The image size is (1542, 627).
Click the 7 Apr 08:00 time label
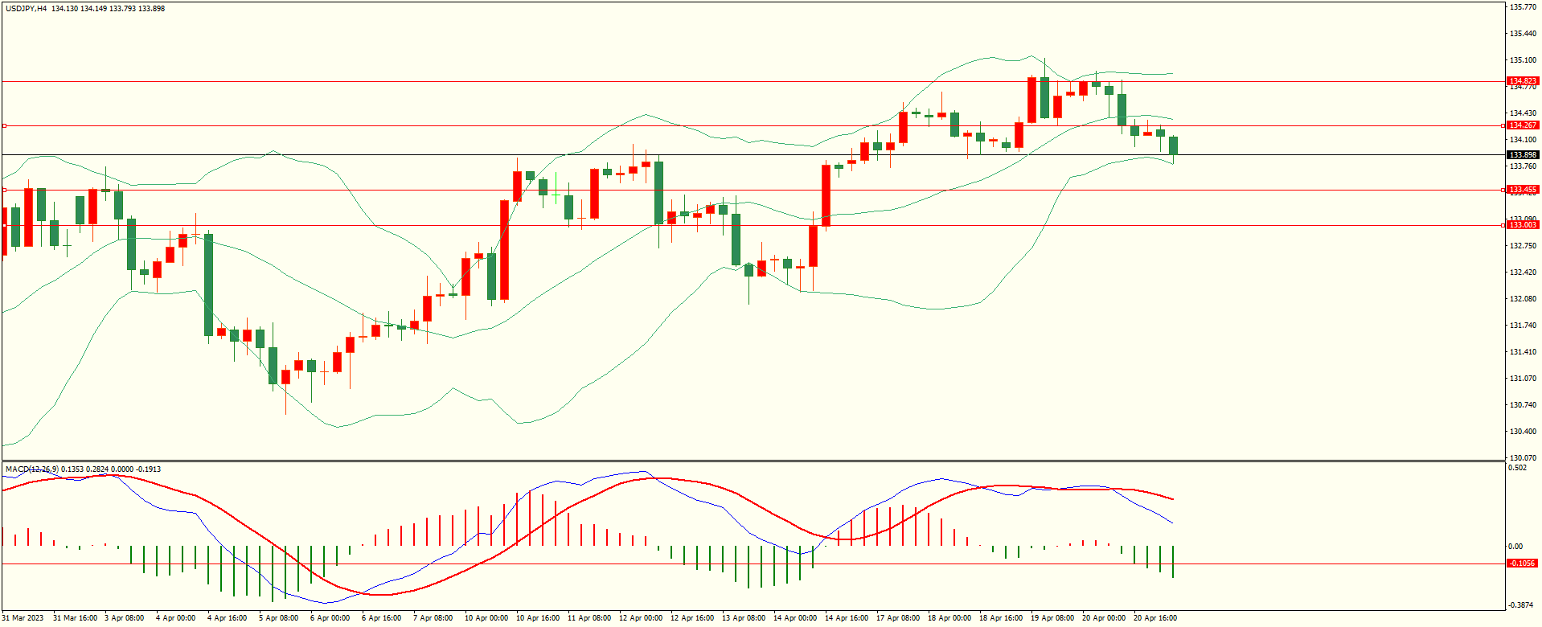[433, 618]
